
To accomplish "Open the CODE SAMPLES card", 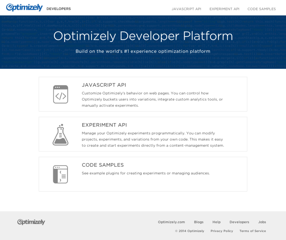I will tap(103, 165).
